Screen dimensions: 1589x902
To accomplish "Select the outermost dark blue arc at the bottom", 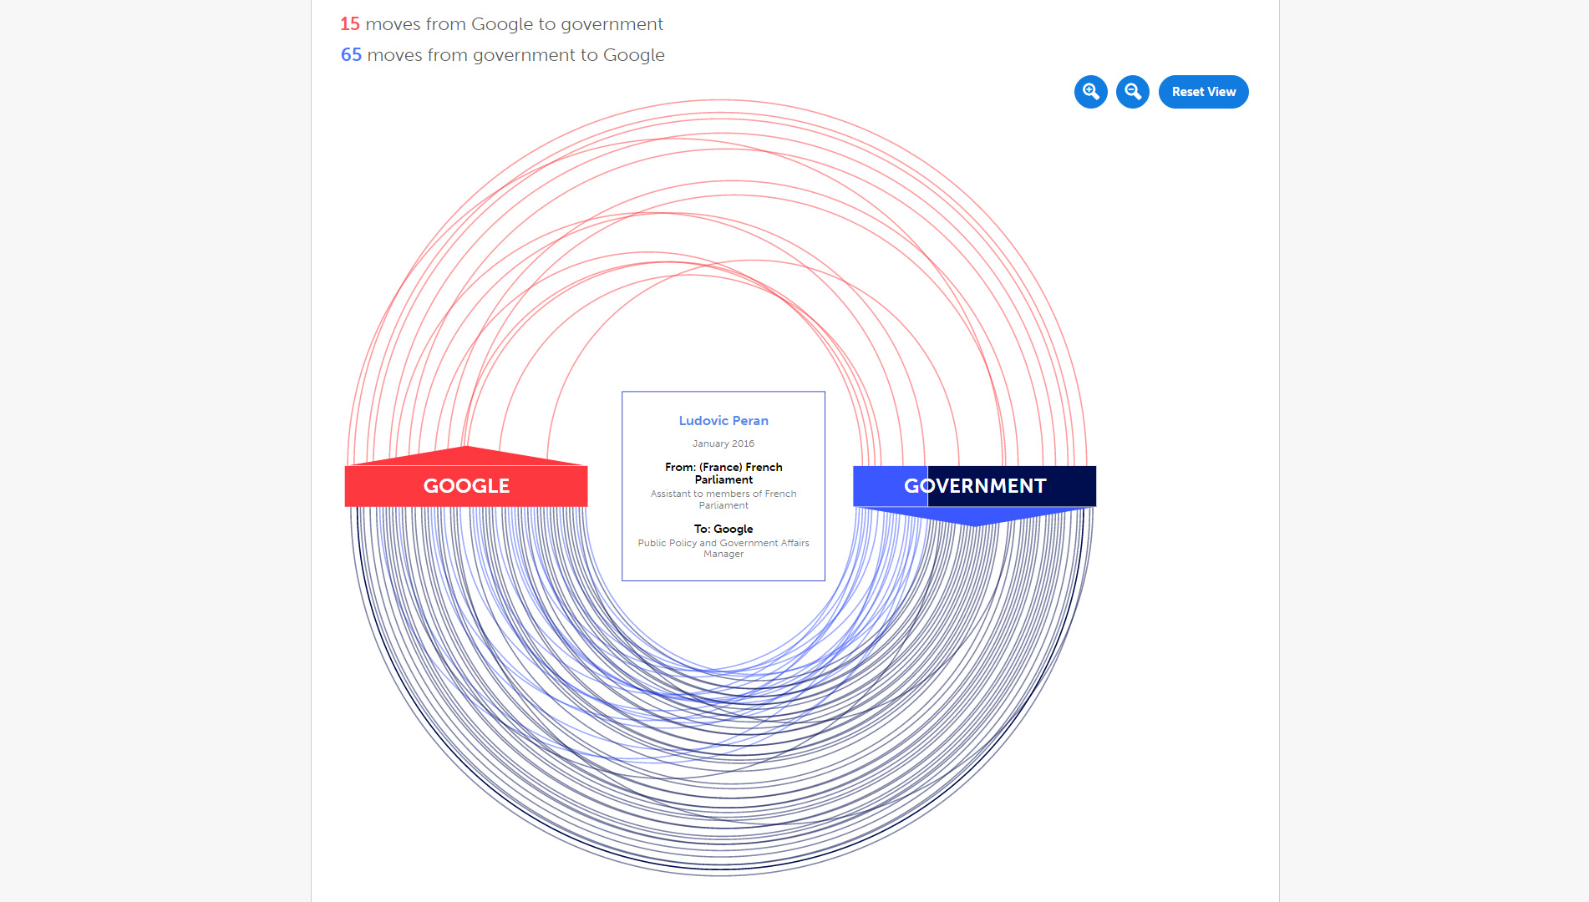I will 722,874.
